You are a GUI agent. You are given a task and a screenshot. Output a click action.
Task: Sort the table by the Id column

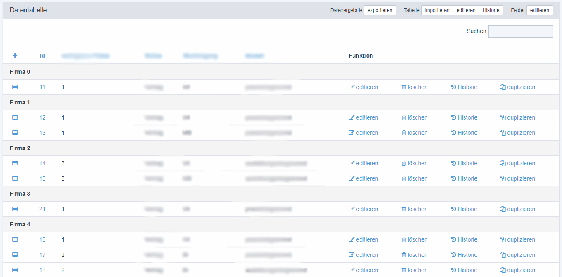[42, 56]
